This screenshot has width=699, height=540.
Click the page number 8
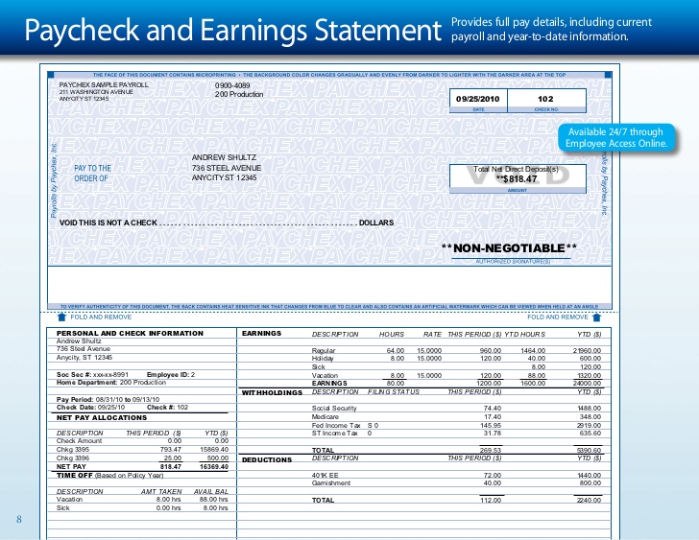point(19,519)
